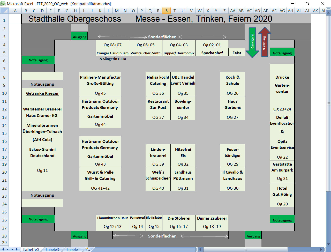The width and height of the screenshot is (331, 252).
Task: Select the 'Tupper/Thermomix' cell
Action: [179, 53]
